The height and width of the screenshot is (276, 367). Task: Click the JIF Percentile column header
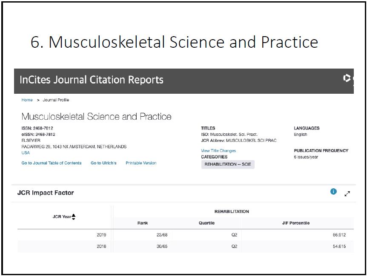pos(297,223)
